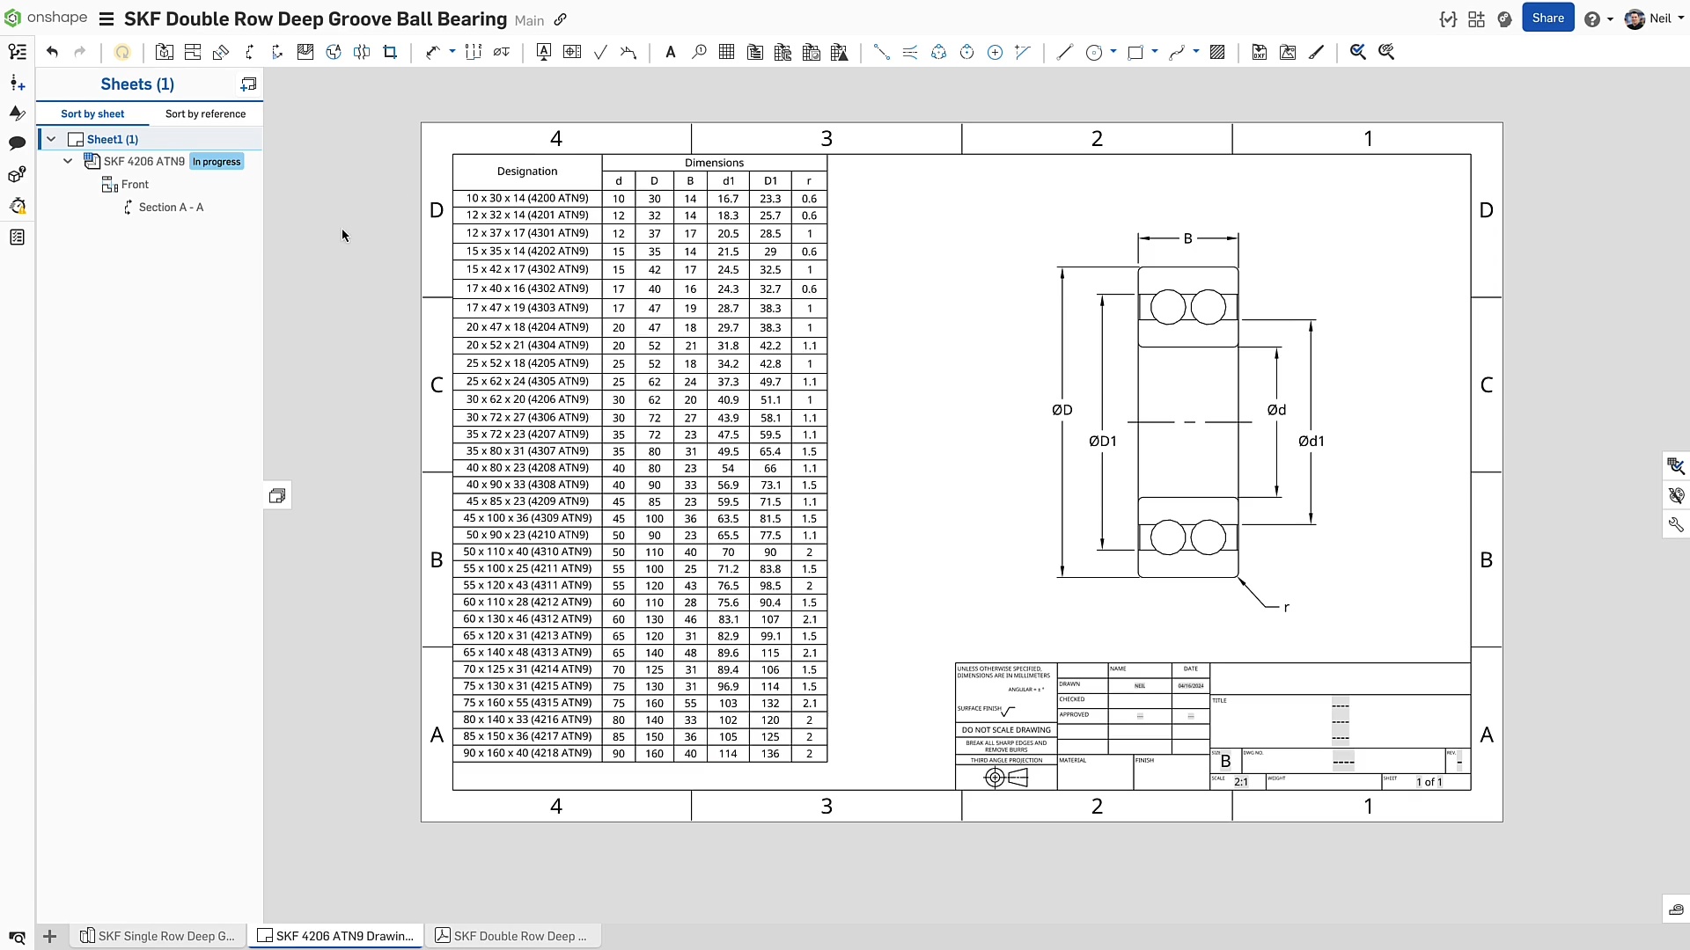This screenshot has width=1690, height=950.
Task: Open SKF Single Row Deep Groove tab
Action: [158, 936]
